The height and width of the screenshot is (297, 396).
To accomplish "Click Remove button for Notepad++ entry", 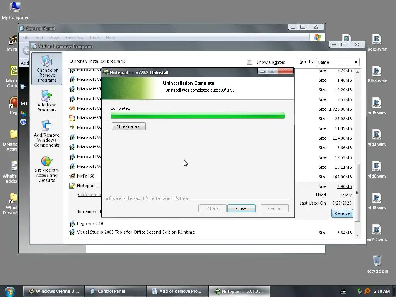I will tap(342, 213).
